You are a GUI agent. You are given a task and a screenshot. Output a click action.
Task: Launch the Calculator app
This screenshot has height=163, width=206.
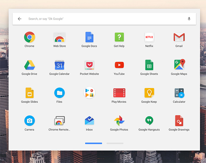[x=179, y=93]
